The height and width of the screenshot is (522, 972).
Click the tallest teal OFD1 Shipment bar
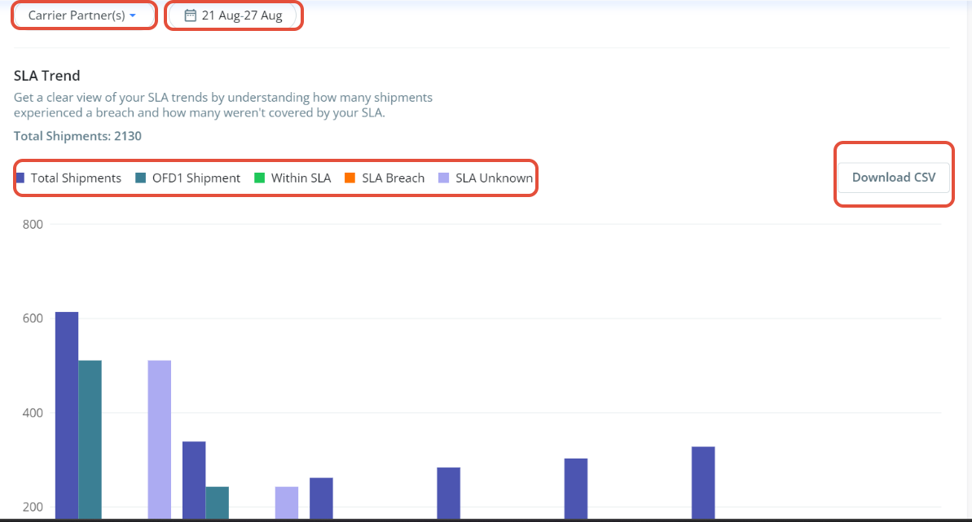[90, 440]
